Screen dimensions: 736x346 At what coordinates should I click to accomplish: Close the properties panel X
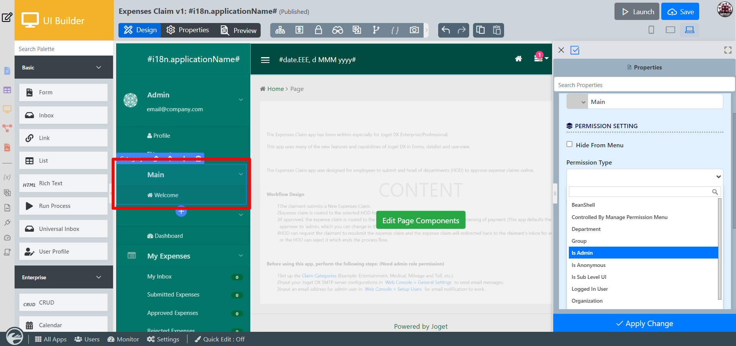pyautogui.click(x=561, y=50)
